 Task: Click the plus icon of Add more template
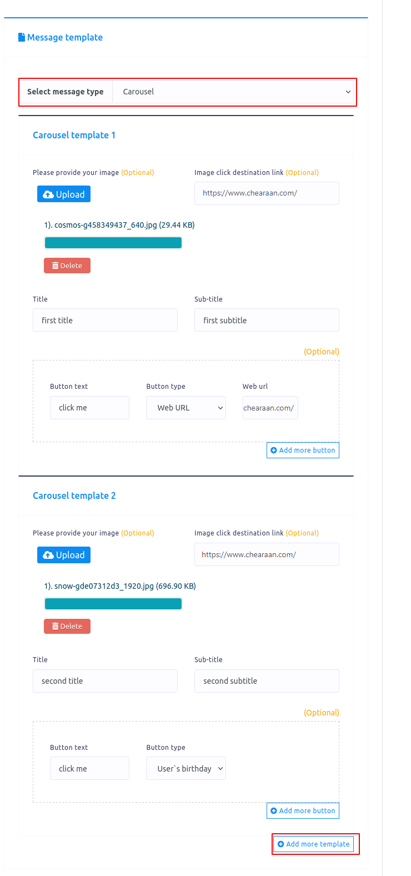[281, 844]
